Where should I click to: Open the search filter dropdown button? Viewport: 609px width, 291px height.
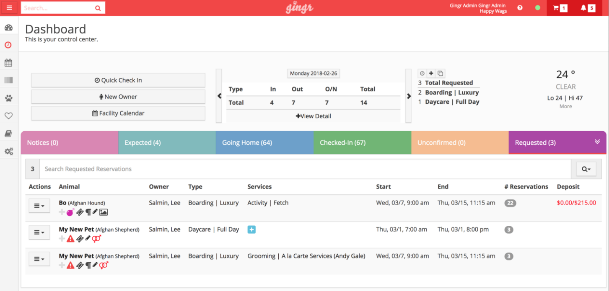click(x=586, y=169)
